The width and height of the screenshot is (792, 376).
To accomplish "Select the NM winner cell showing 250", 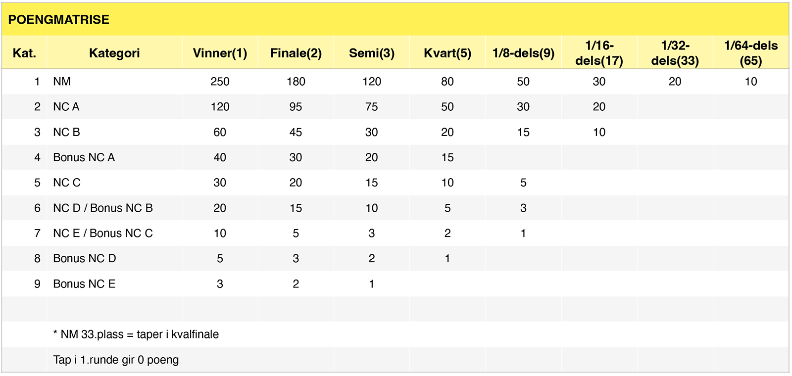I will click(220, 82).
